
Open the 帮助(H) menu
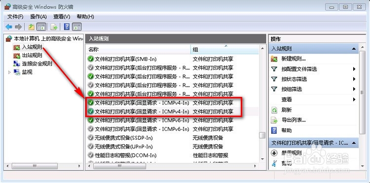coord(85,17)
